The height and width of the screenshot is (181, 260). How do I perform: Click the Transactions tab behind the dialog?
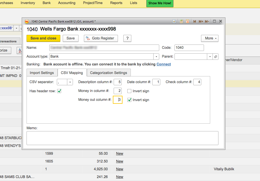coord(10,41)
